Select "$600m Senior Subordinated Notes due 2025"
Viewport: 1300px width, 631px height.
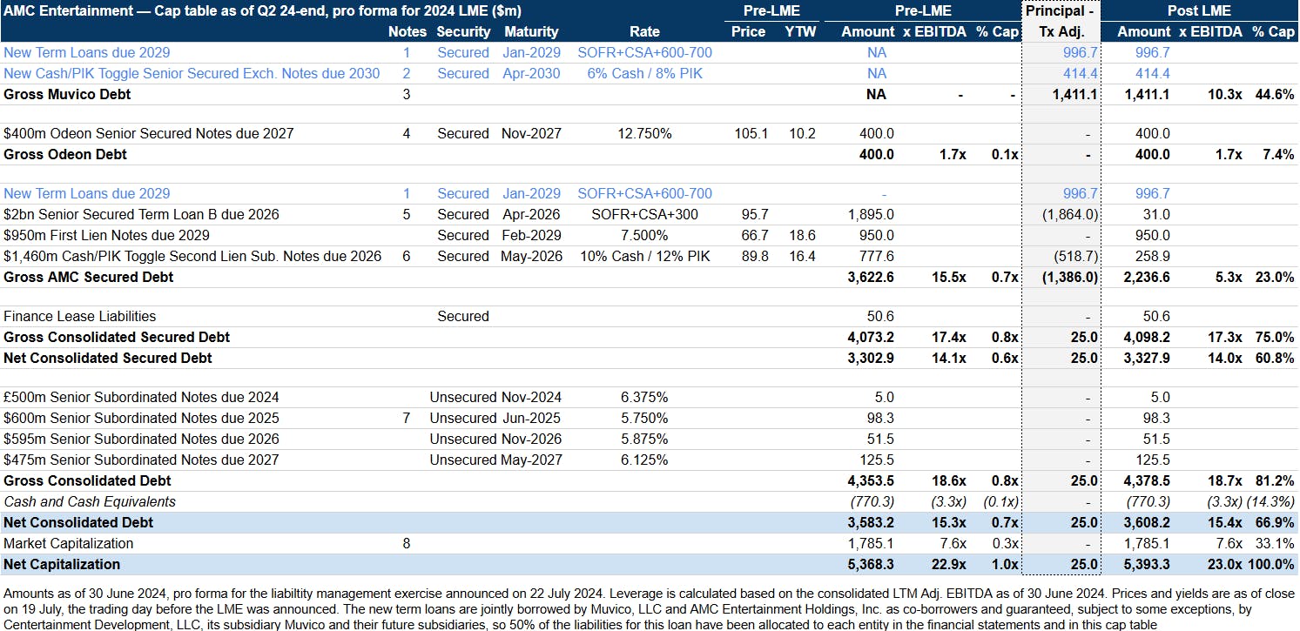point(141,418)
